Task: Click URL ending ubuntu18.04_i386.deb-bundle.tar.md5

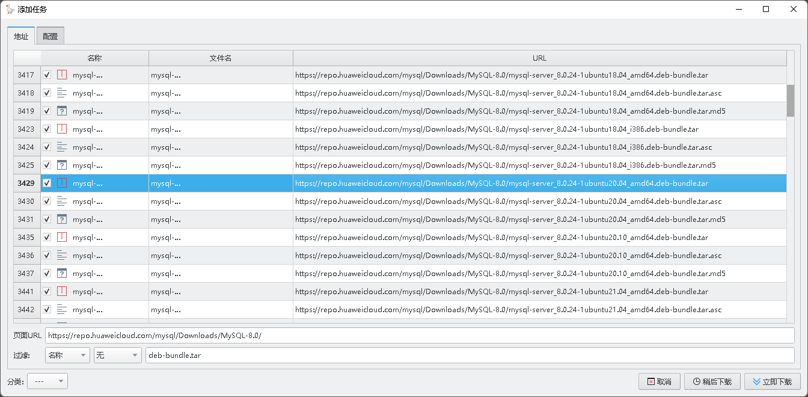Action: (x=505, y=165)
